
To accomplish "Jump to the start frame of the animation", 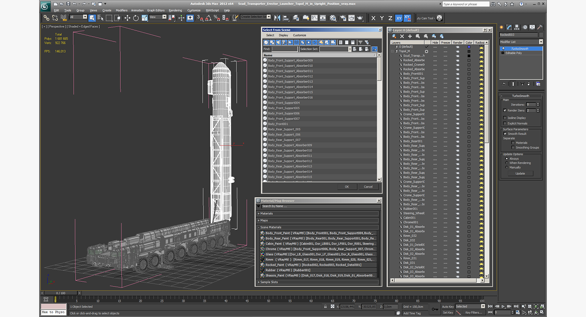I will (x=490, y=306).
